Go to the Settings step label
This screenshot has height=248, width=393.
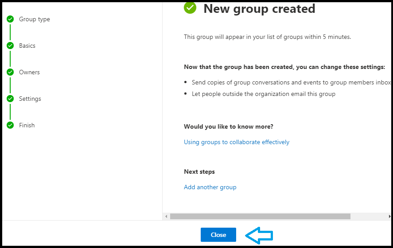click(30, 99)
